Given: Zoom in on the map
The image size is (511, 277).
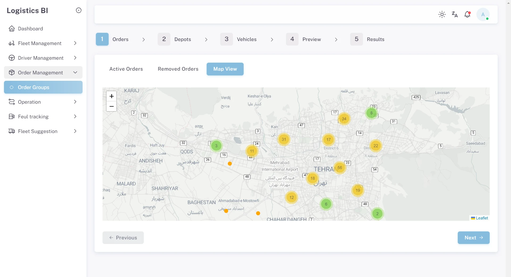Looking at the screenshot, I should point(112,96).
